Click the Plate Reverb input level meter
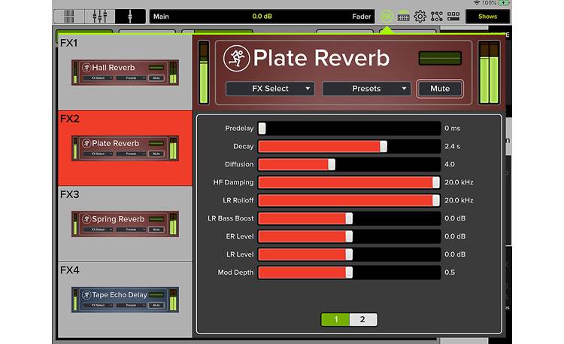Screen dimensions: 564x344 [204, 73]
